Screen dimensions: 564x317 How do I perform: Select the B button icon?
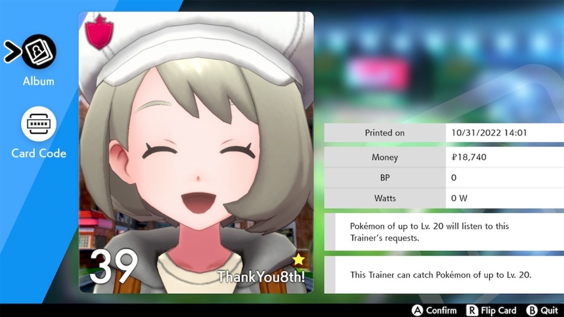click(x=531, y=310)
